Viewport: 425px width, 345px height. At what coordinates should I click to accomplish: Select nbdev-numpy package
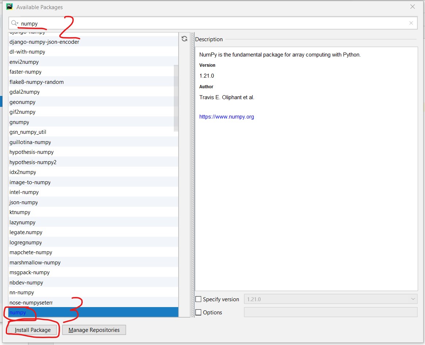[x=93, y=283]
